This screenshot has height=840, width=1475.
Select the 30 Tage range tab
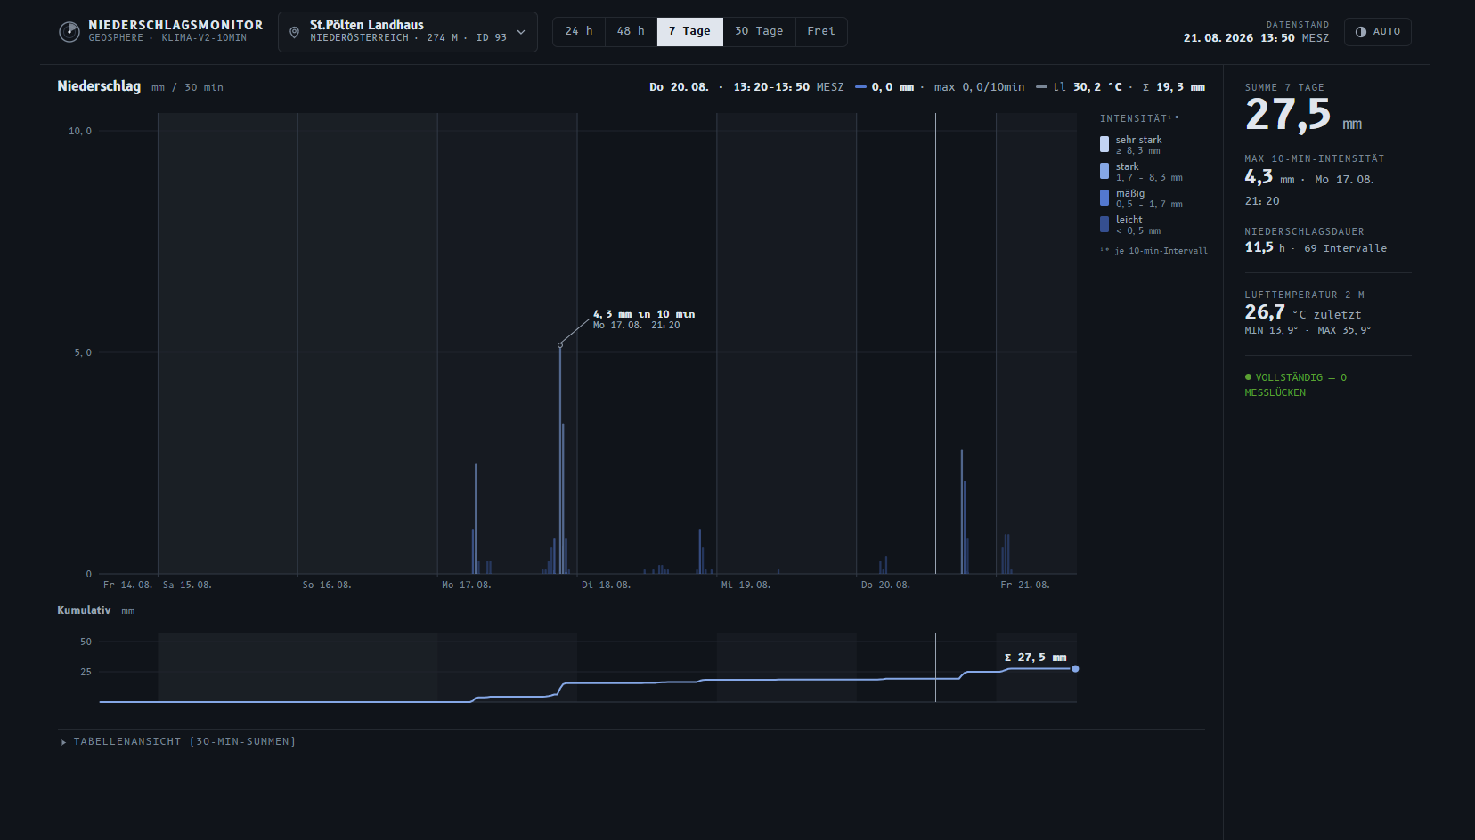(x=759, y=31)
